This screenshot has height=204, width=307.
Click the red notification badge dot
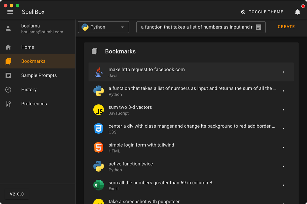point(303,6)
